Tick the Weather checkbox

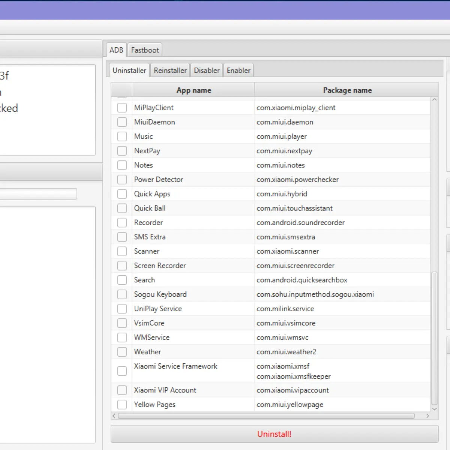[122, 352]
